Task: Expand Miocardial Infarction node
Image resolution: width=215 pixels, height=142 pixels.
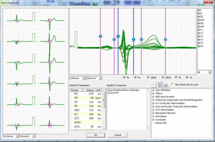Action: (x=153, y=113)
